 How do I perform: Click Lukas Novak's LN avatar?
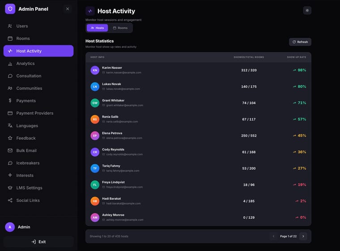(x=95, y=87)
